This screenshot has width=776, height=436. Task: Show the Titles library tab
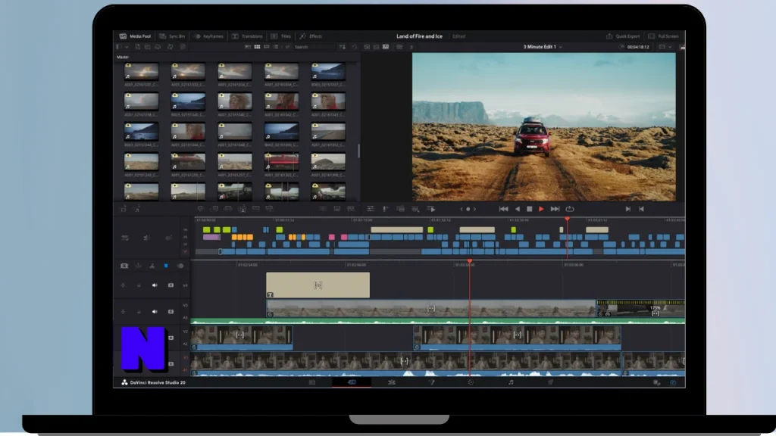[280, 36]
